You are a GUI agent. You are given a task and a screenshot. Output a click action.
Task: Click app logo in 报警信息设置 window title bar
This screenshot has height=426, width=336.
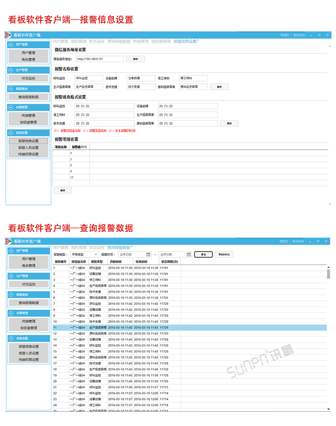pyautogui.click(x=8, y=35)
